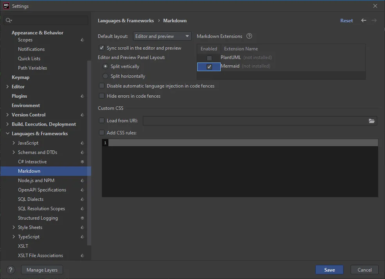Image resolution: width=385 pixels, height=279 pixels.
Task: Open the Keymap settings page
Action: (x=21, y=77)
